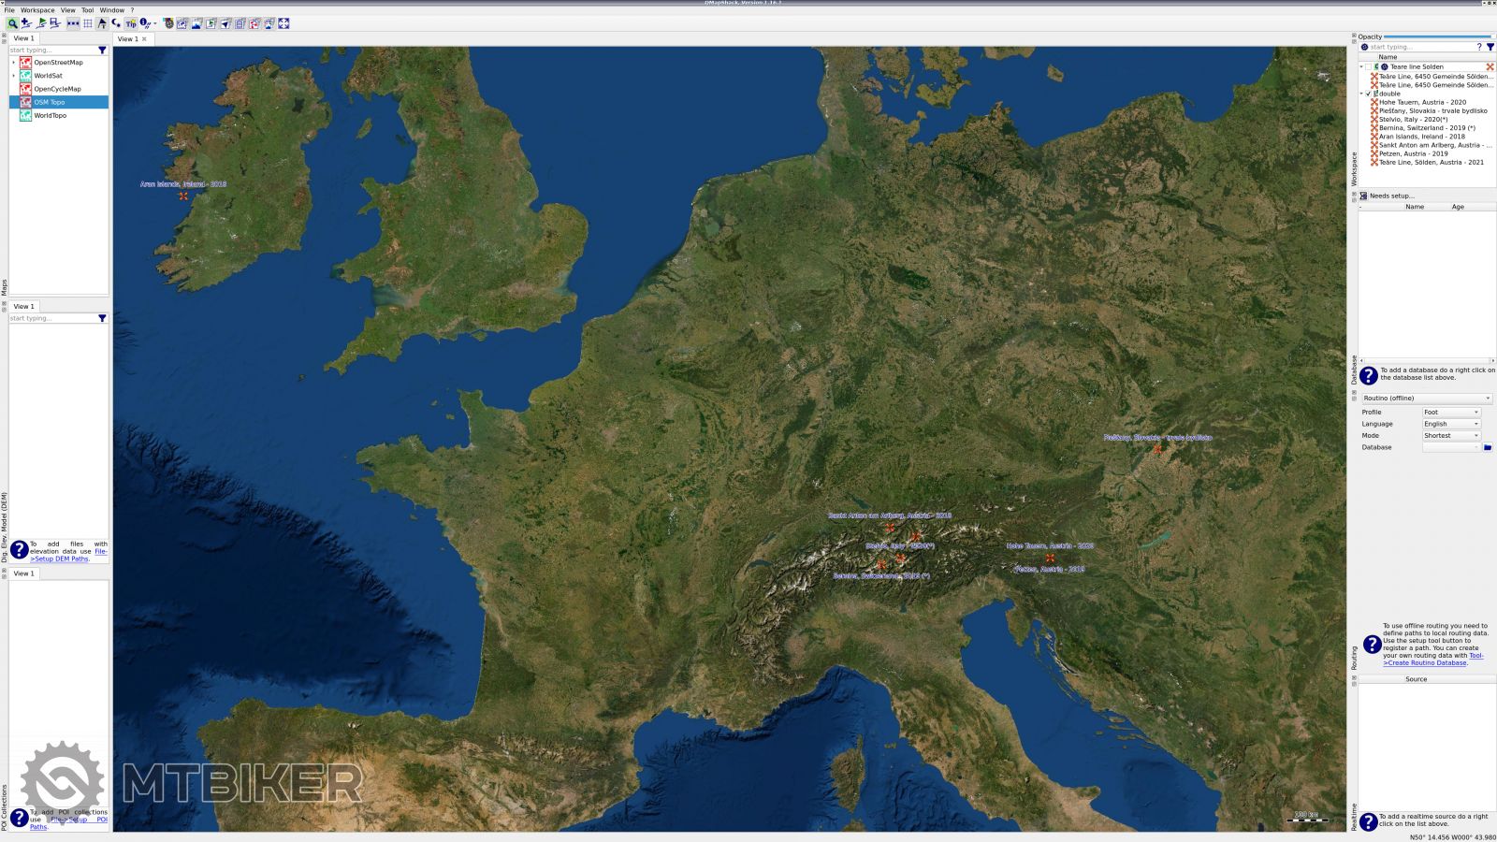Open the Profile dropdown showing Foot

(1451, 413)
